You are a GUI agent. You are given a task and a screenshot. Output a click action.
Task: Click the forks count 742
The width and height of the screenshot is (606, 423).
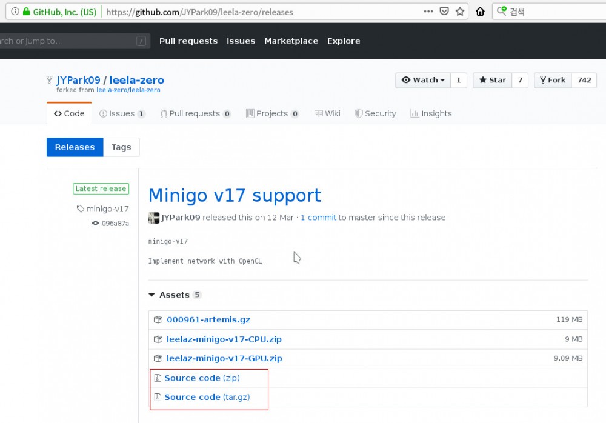coord(584,80)
